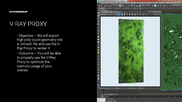Viewport: 182px width, 102px height.
Task: Switch to the Object Paint ribbon tab
Action: click(x=126, y=8)
